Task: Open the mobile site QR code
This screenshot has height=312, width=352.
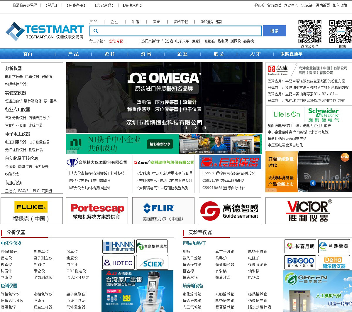Action: (341, 32)
